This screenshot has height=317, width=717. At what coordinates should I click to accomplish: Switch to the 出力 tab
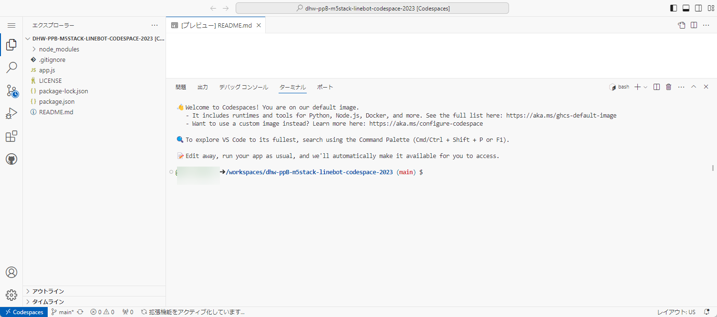coord(203,87)
